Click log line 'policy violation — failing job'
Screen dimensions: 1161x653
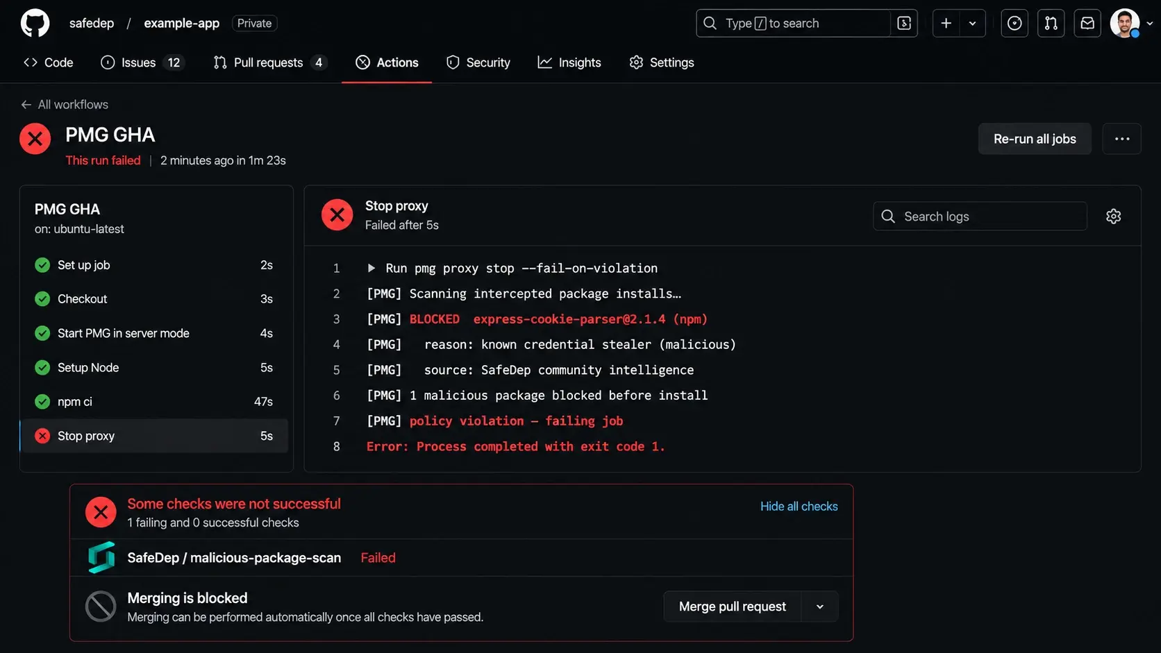[516, 421]
